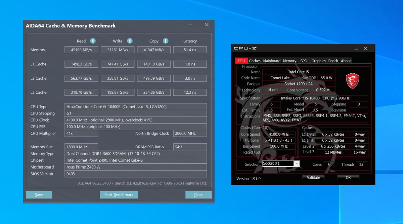Click L1 Cache write 747.41 GB/s
The image size is (403, 224).
118,64
